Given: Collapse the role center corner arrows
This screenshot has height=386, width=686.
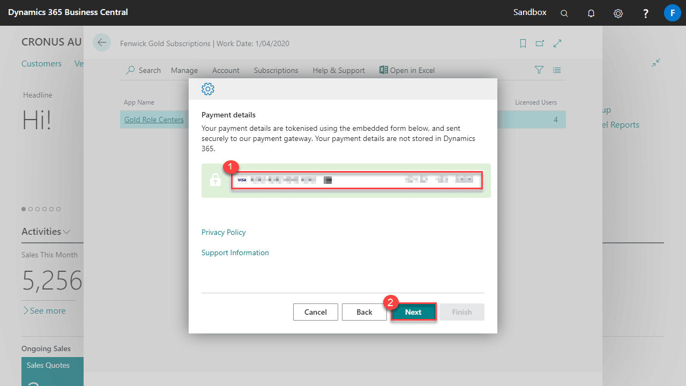Looking at the screenshot, I should [x=656, y=63].
